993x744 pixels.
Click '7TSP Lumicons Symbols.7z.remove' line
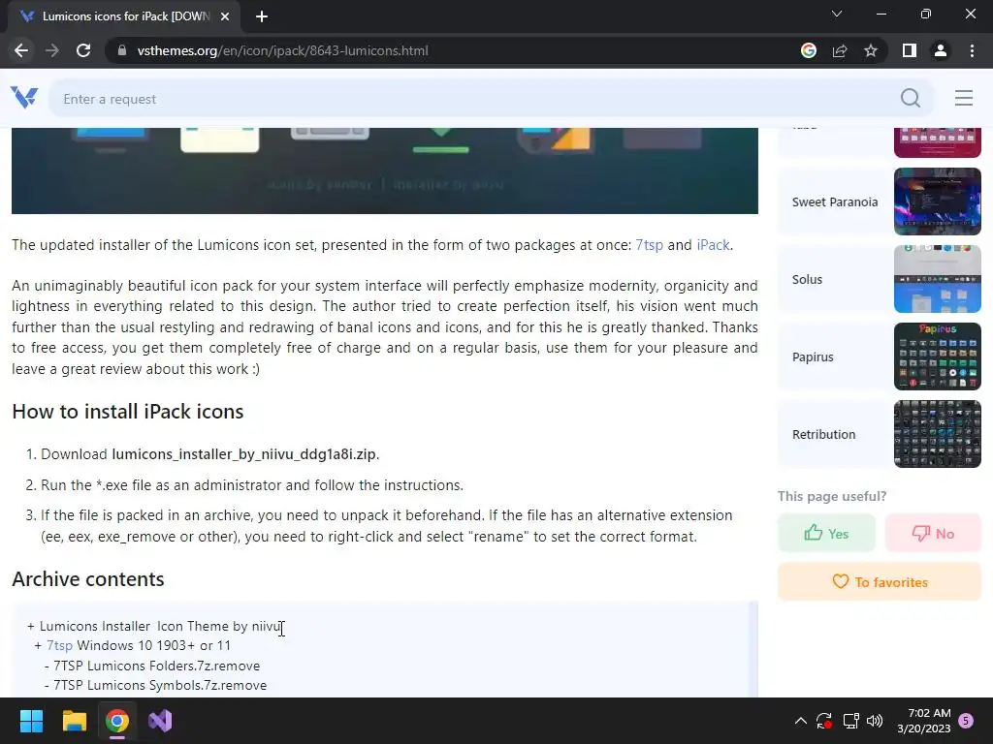[160, 685]
